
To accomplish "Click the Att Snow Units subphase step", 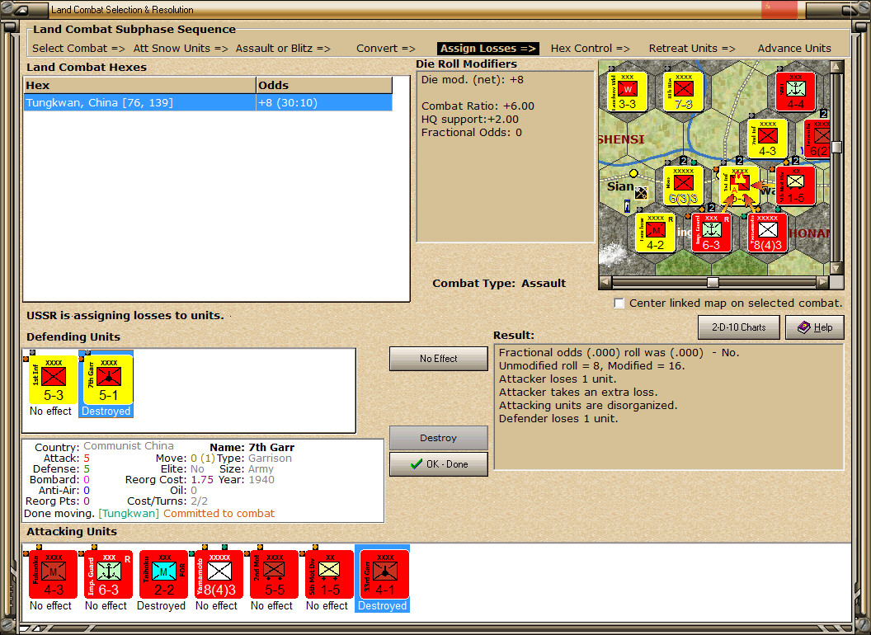I will pos(181,49).
